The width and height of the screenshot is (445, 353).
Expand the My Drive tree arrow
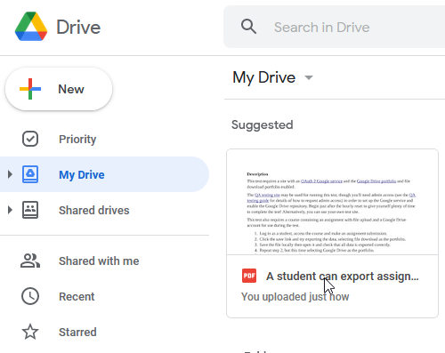[10, 174]
